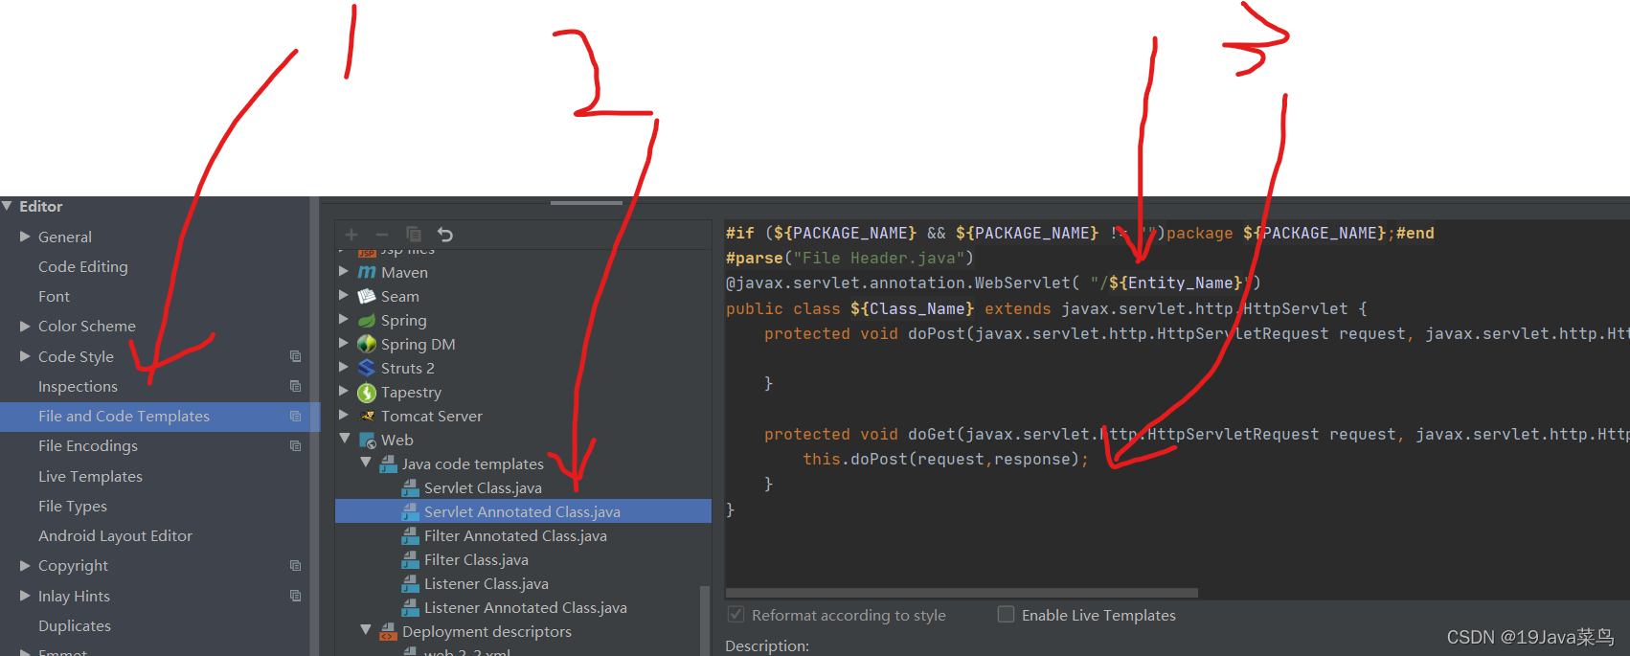Screen dimensions: 1630x656
Task: Click the #parse File Header.java line
Action: pos(849,259)
